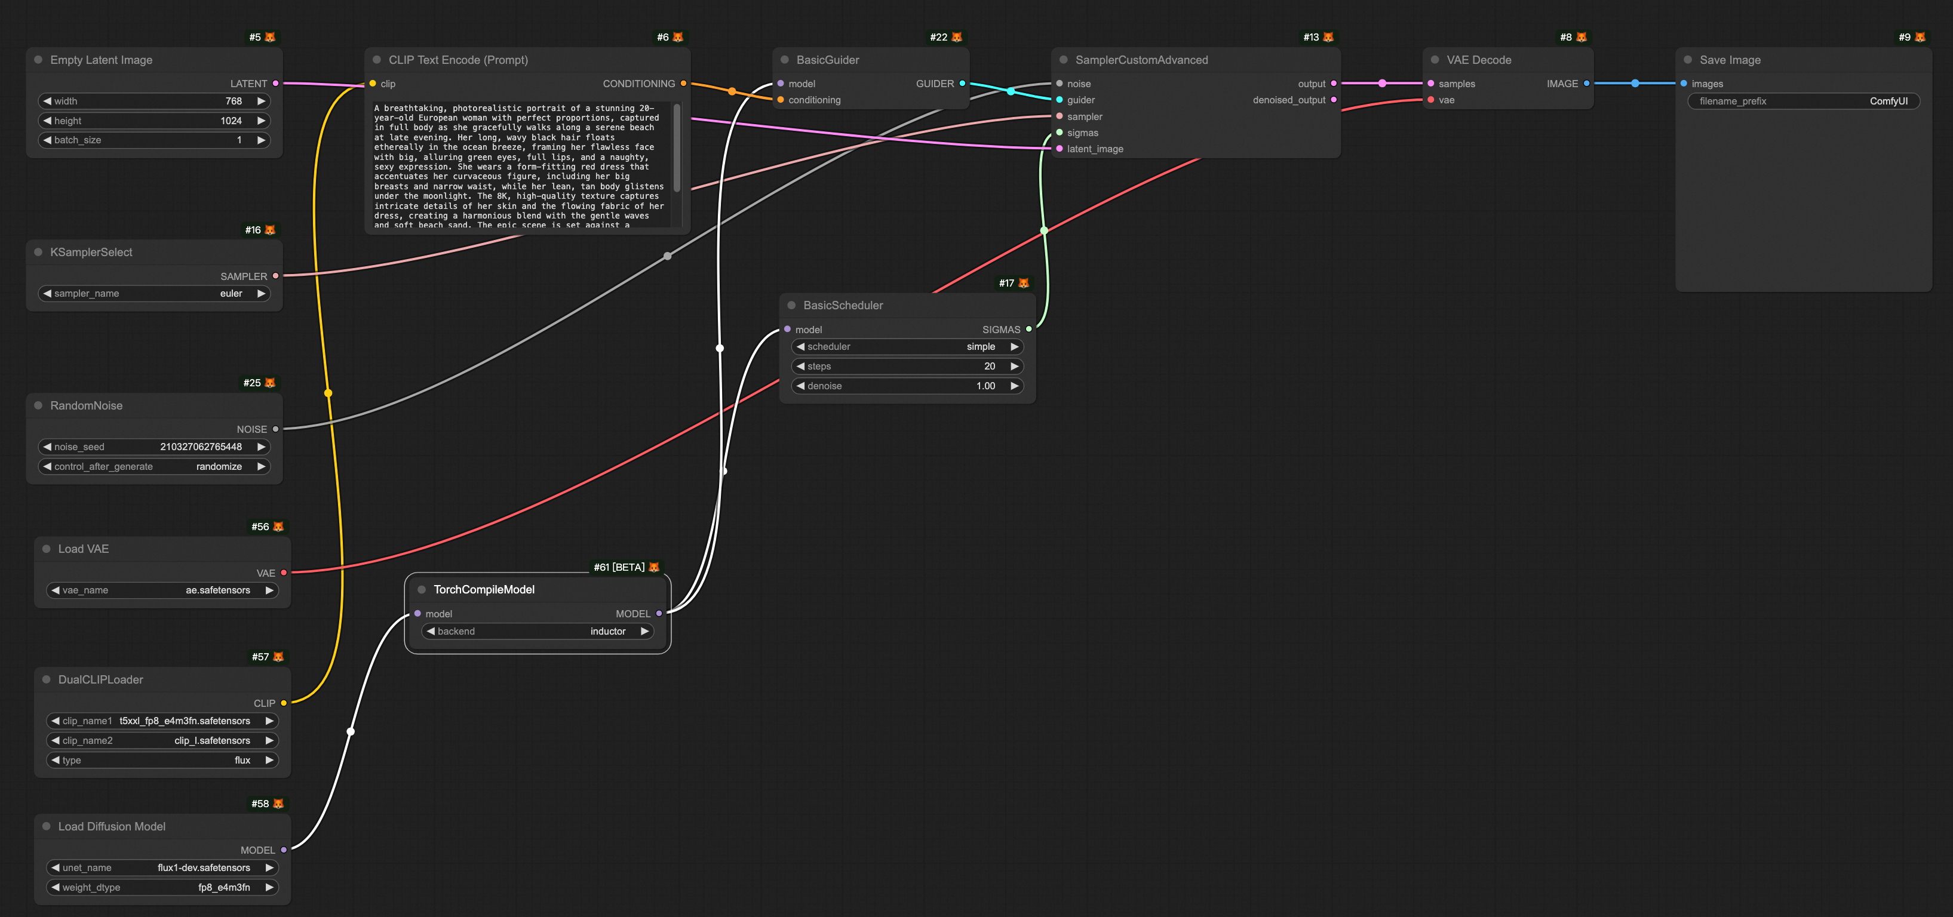The height and width of the screenshot is (917, 1953).
Task: Click the fox badge above Load Diffusion Model
Action: pyautogui.click(x=278, y=804)
